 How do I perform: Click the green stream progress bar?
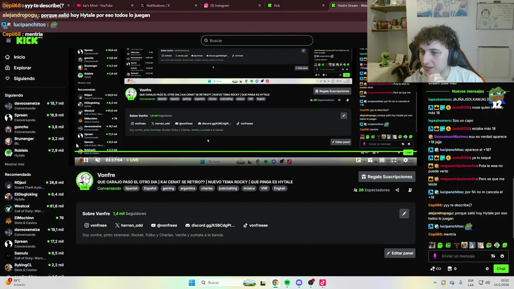point(245,152)
